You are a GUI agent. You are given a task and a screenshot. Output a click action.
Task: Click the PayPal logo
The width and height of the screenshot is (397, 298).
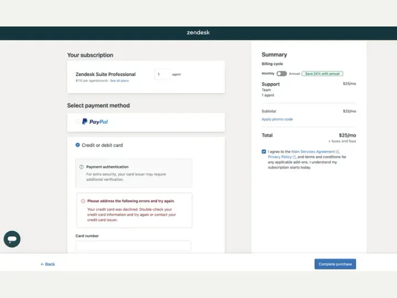coord(95,122)
